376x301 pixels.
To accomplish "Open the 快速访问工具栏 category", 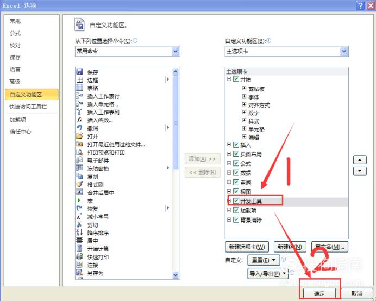I will point(28,107).
